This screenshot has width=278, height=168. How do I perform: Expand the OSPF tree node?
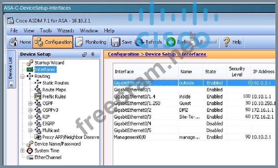pos(30,103)
